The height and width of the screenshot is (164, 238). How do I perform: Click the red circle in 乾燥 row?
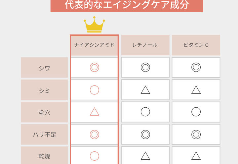coord(95,156)
